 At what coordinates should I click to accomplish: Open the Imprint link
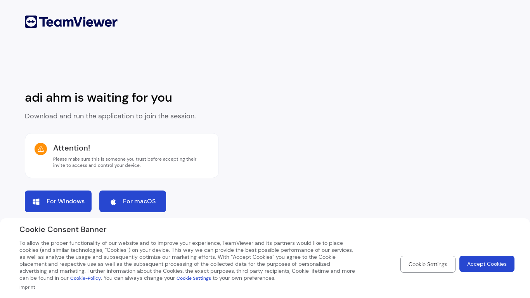27,287
